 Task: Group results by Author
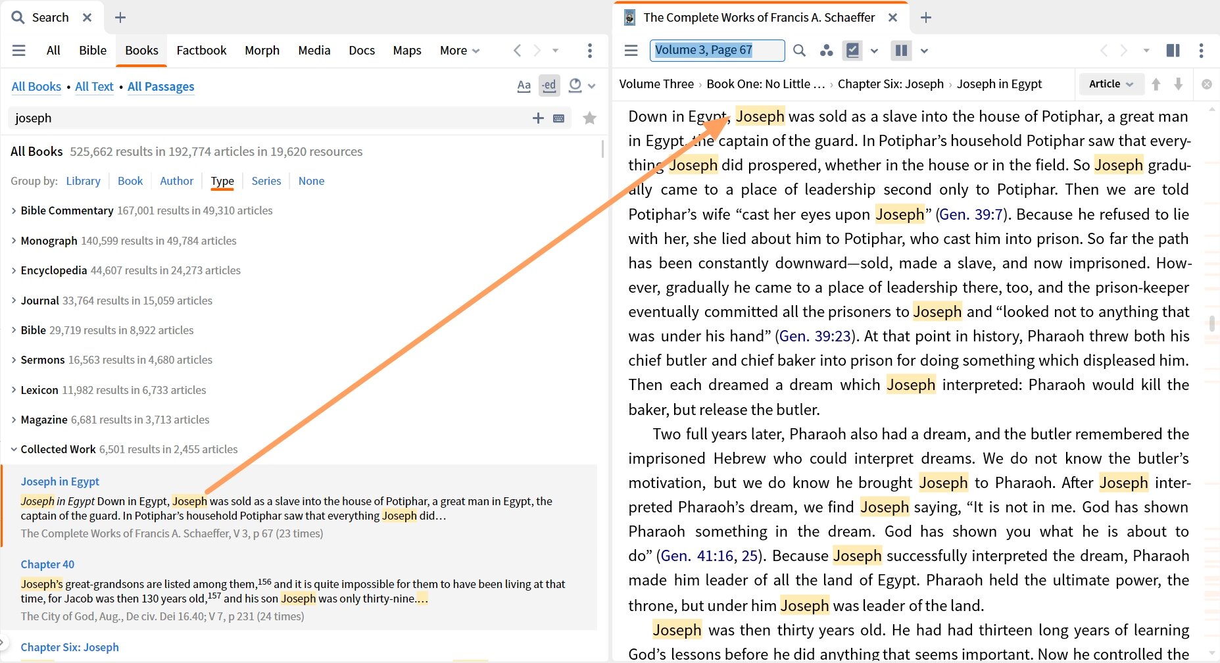click(177, 181)
